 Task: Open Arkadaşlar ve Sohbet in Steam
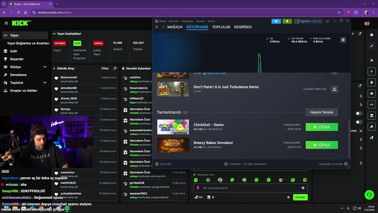(333, 164)
